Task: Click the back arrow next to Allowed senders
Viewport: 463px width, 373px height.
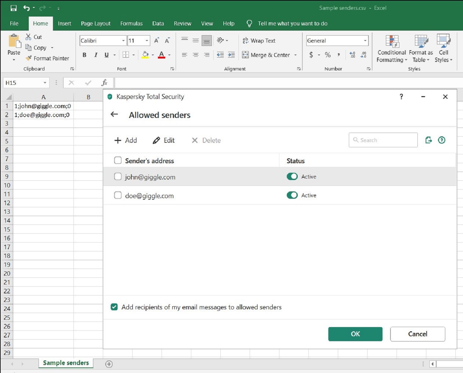Action: coord(114,115)
